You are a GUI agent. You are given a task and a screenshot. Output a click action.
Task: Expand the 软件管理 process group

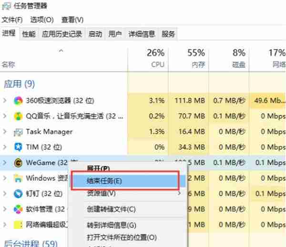point(5,209)
